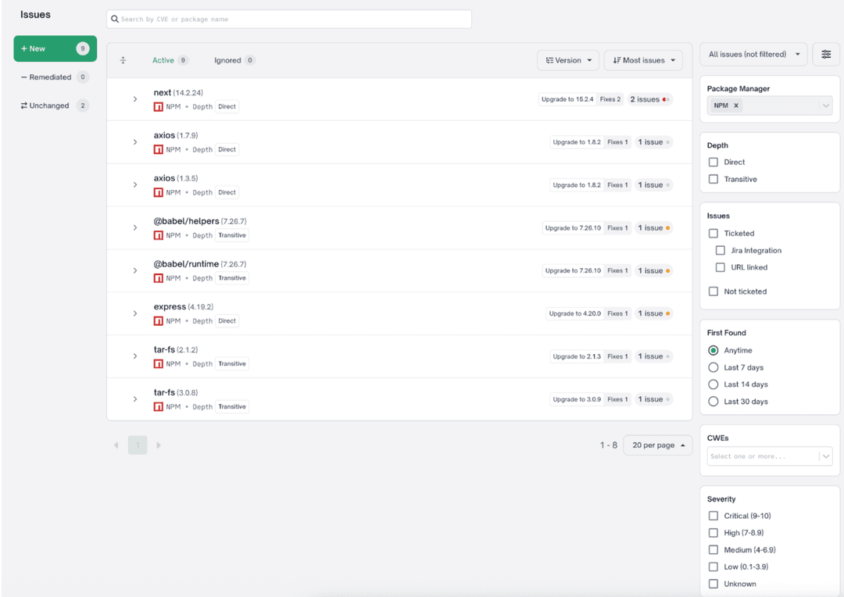Click the plus icon on the New button
Image resolution: width=844 pixels, height=597 pixels.
click(23, 48)
